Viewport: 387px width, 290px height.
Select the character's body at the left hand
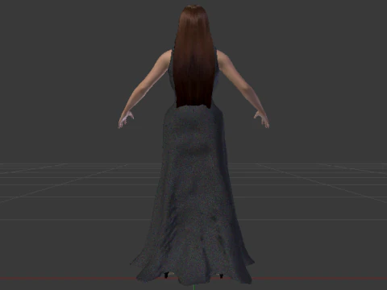pos(125,119)
